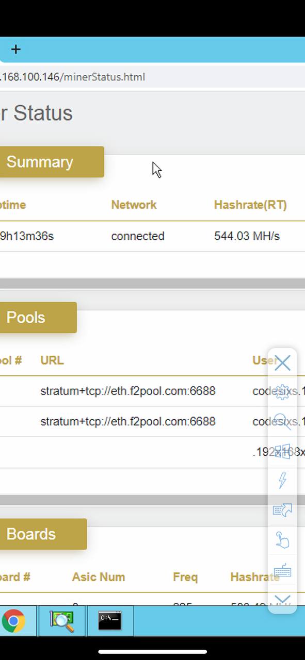The image size is (305, 660).
Task: Select the Summary section header
Action: point(52,162)
